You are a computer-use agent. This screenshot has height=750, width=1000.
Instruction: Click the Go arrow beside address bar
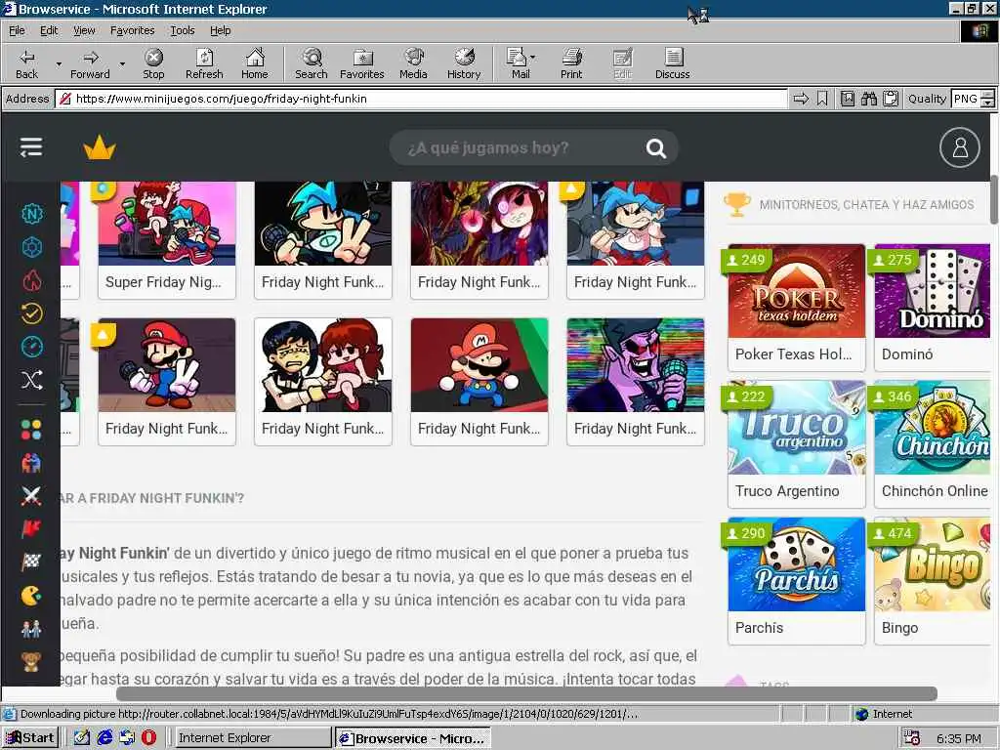(x=801, y=99)
